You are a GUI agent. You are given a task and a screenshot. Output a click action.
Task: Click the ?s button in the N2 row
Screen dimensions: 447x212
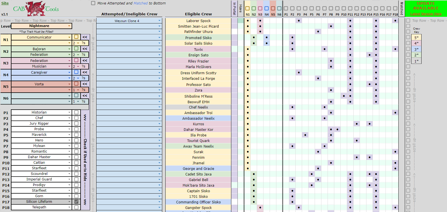click(84, 55)
